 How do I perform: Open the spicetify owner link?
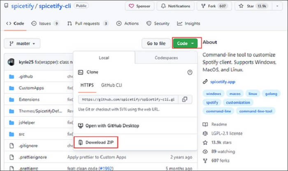(x=22, y=6)
